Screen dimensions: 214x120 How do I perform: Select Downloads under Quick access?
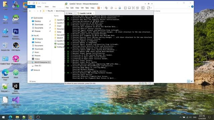(39, 24)
